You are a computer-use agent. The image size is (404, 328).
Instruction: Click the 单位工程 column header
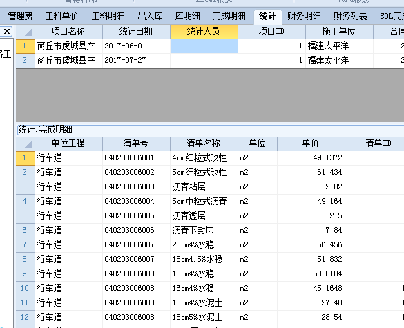click(68, 144)
